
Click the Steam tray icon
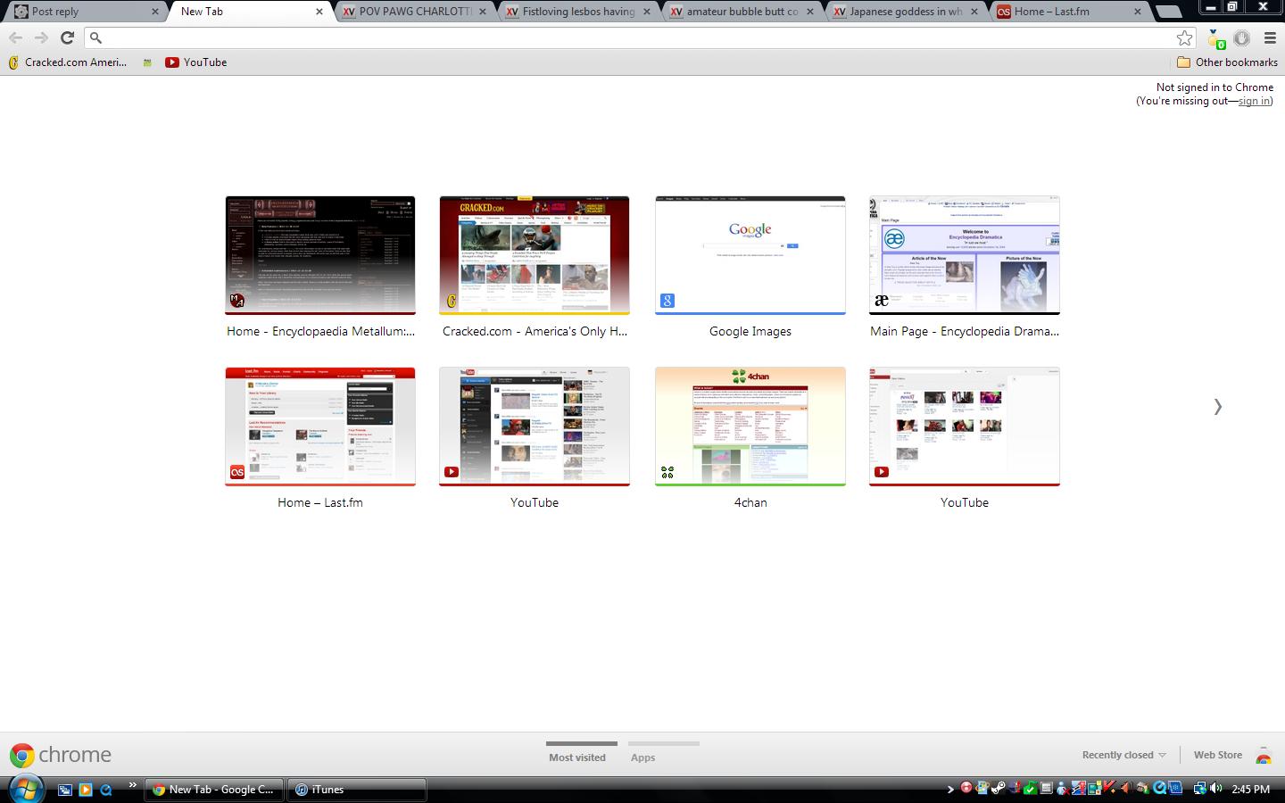coord(998,788)
